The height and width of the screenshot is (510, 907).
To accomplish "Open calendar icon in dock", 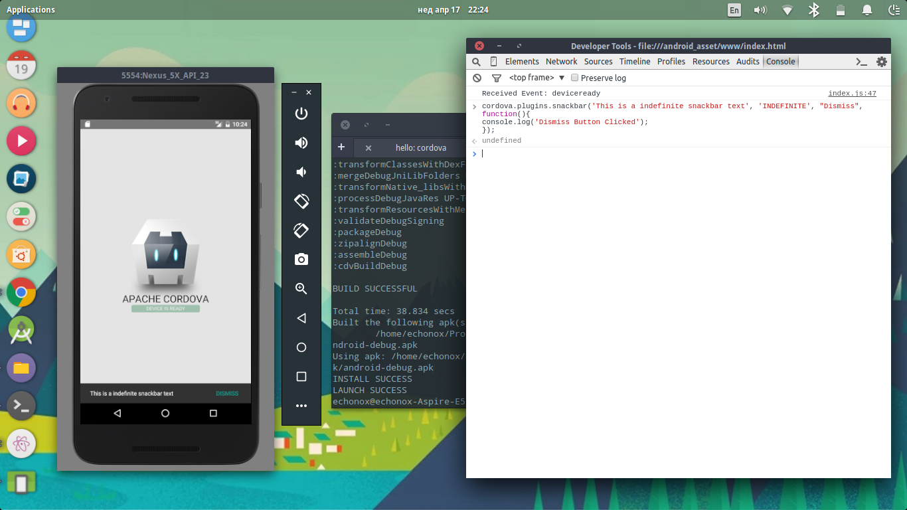I will (21, 65).
